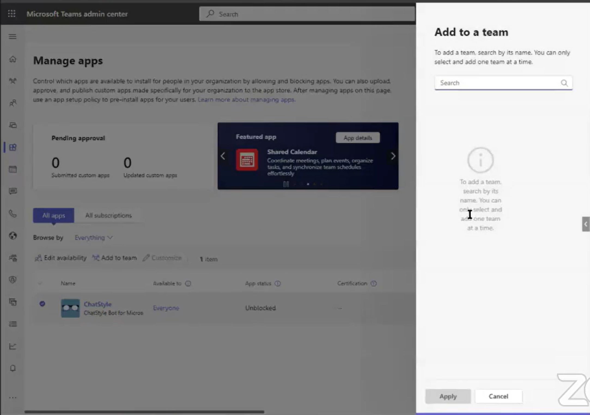The width and height of the screenshot is (590, 415).
Task: Toggle the hamburger navigation menu
Action: click(x=12, y=36)
